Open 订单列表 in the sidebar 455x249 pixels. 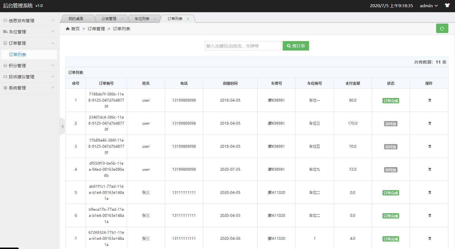18,55
